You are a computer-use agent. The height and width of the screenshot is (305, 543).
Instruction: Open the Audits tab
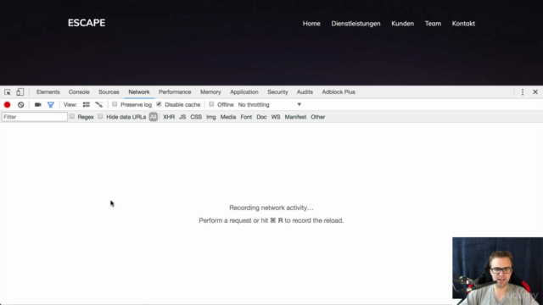click(x=305, y=92)
